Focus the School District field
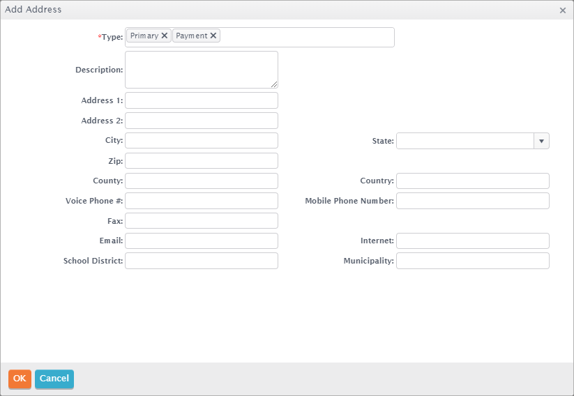Screen dimensions: 574x396 tap(202, 261)
